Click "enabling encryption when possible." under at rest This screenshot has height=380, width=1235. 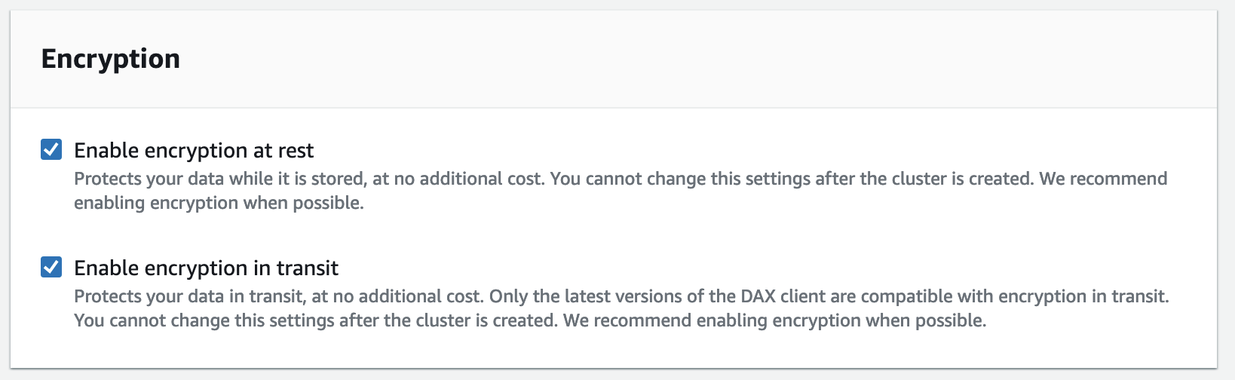[x=219, y=203]
